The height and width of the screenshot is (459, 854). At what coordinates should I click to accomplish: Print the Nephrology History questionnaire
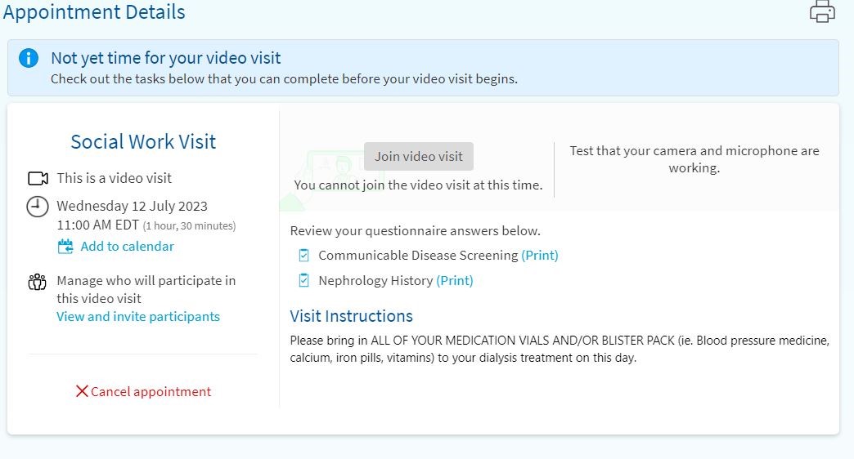[455, 281]
